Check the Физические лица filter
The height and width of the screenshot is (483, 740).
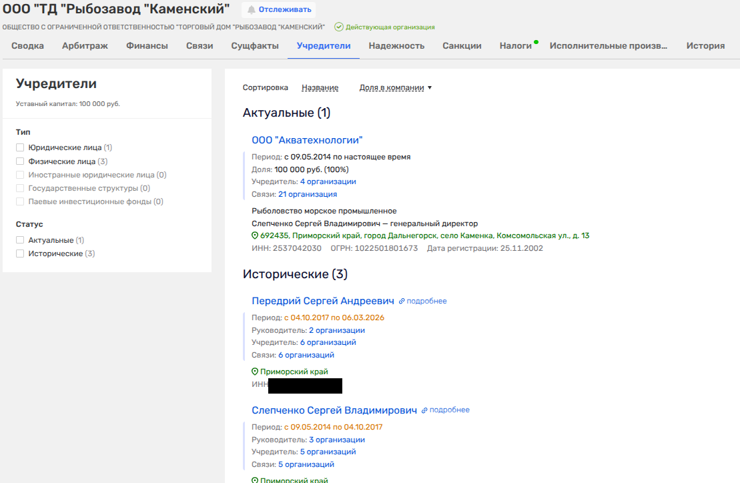tap(20, 161)
